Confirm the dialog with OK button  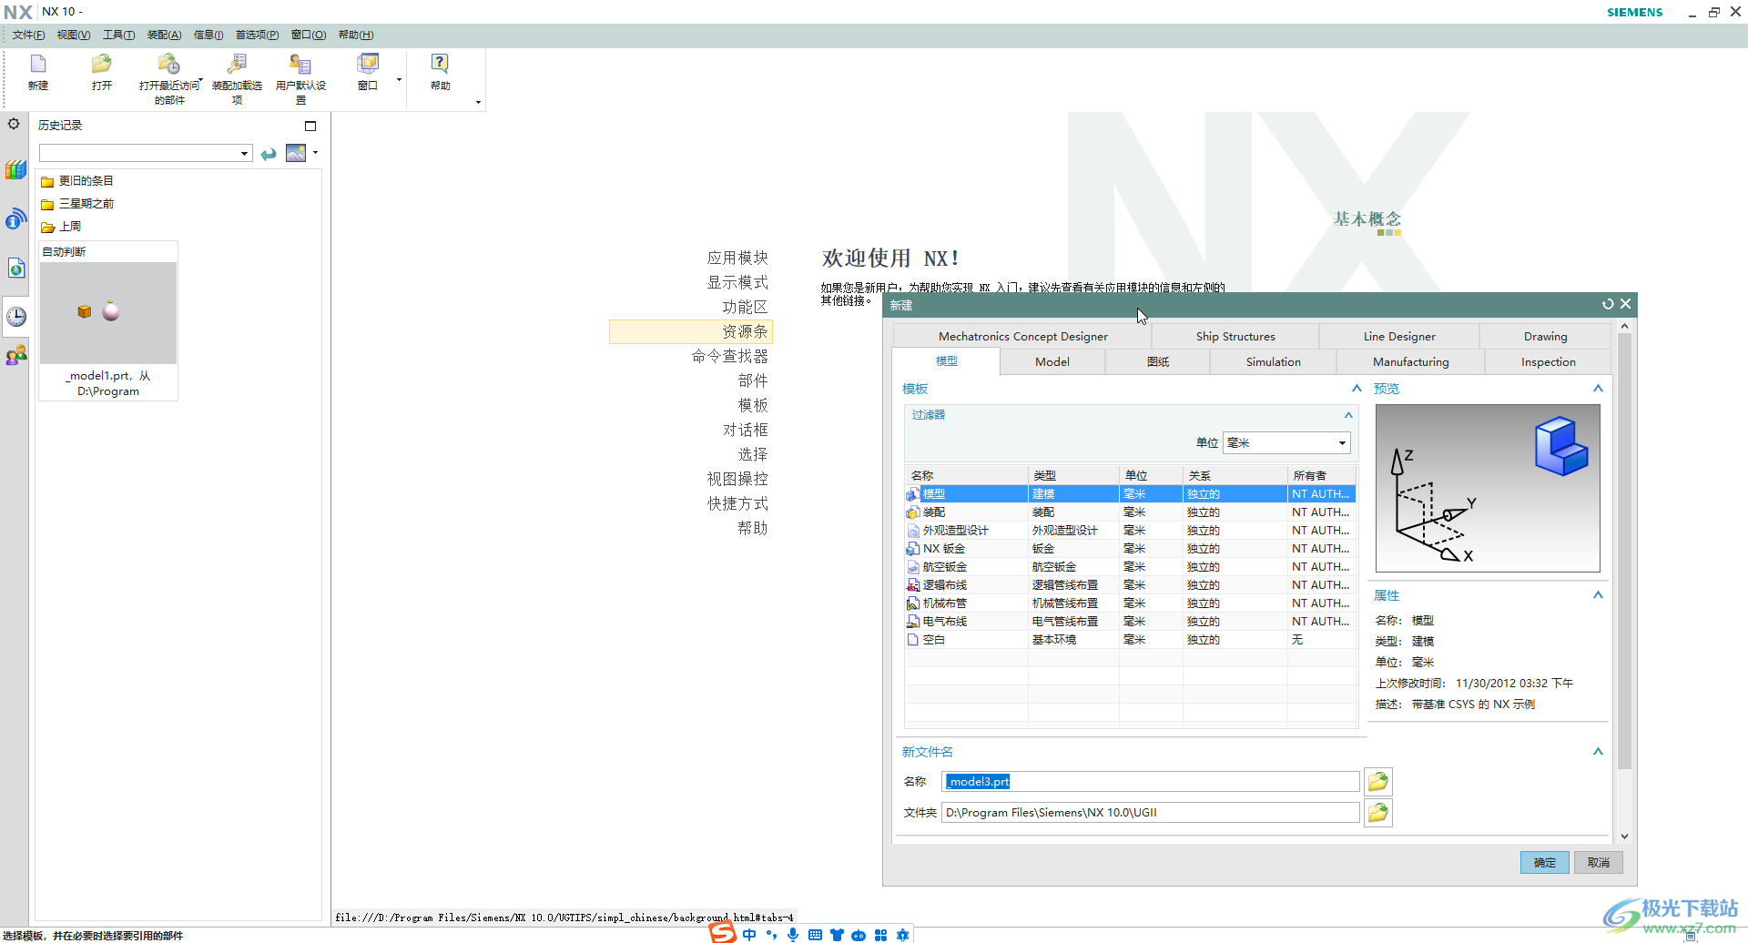click(x=1544, y=863)
